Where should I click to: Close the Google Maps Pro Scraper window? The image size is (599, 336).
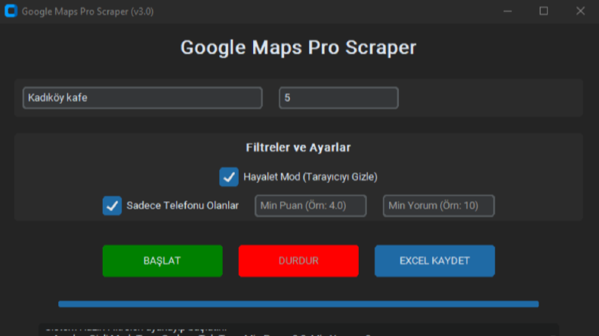[580, 11]
